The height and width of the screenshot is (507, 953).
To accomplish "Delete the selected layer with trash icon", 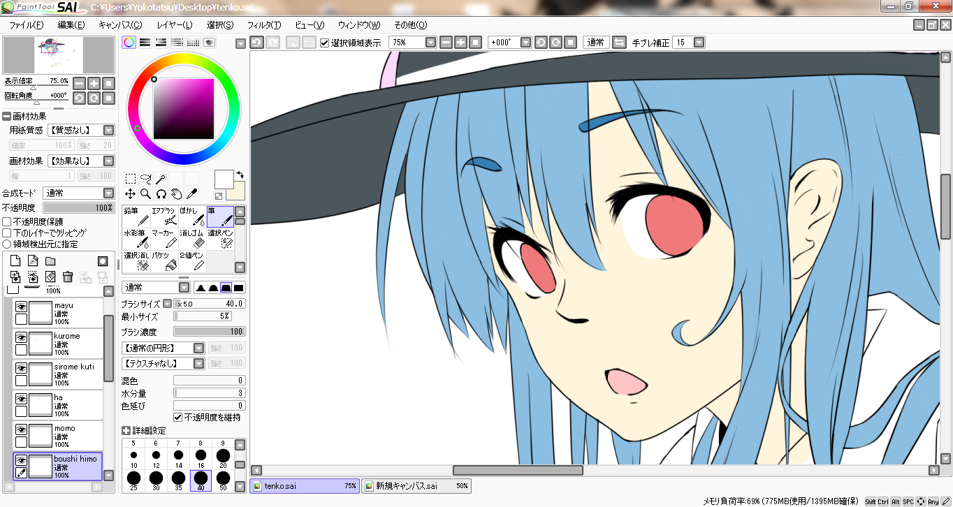I will 68,277.
